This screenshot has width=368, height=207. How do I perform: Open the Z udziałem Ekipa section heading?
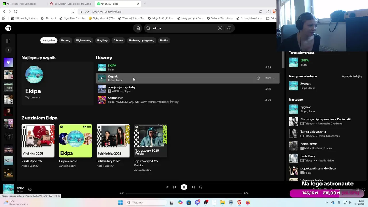coord(39,118)
